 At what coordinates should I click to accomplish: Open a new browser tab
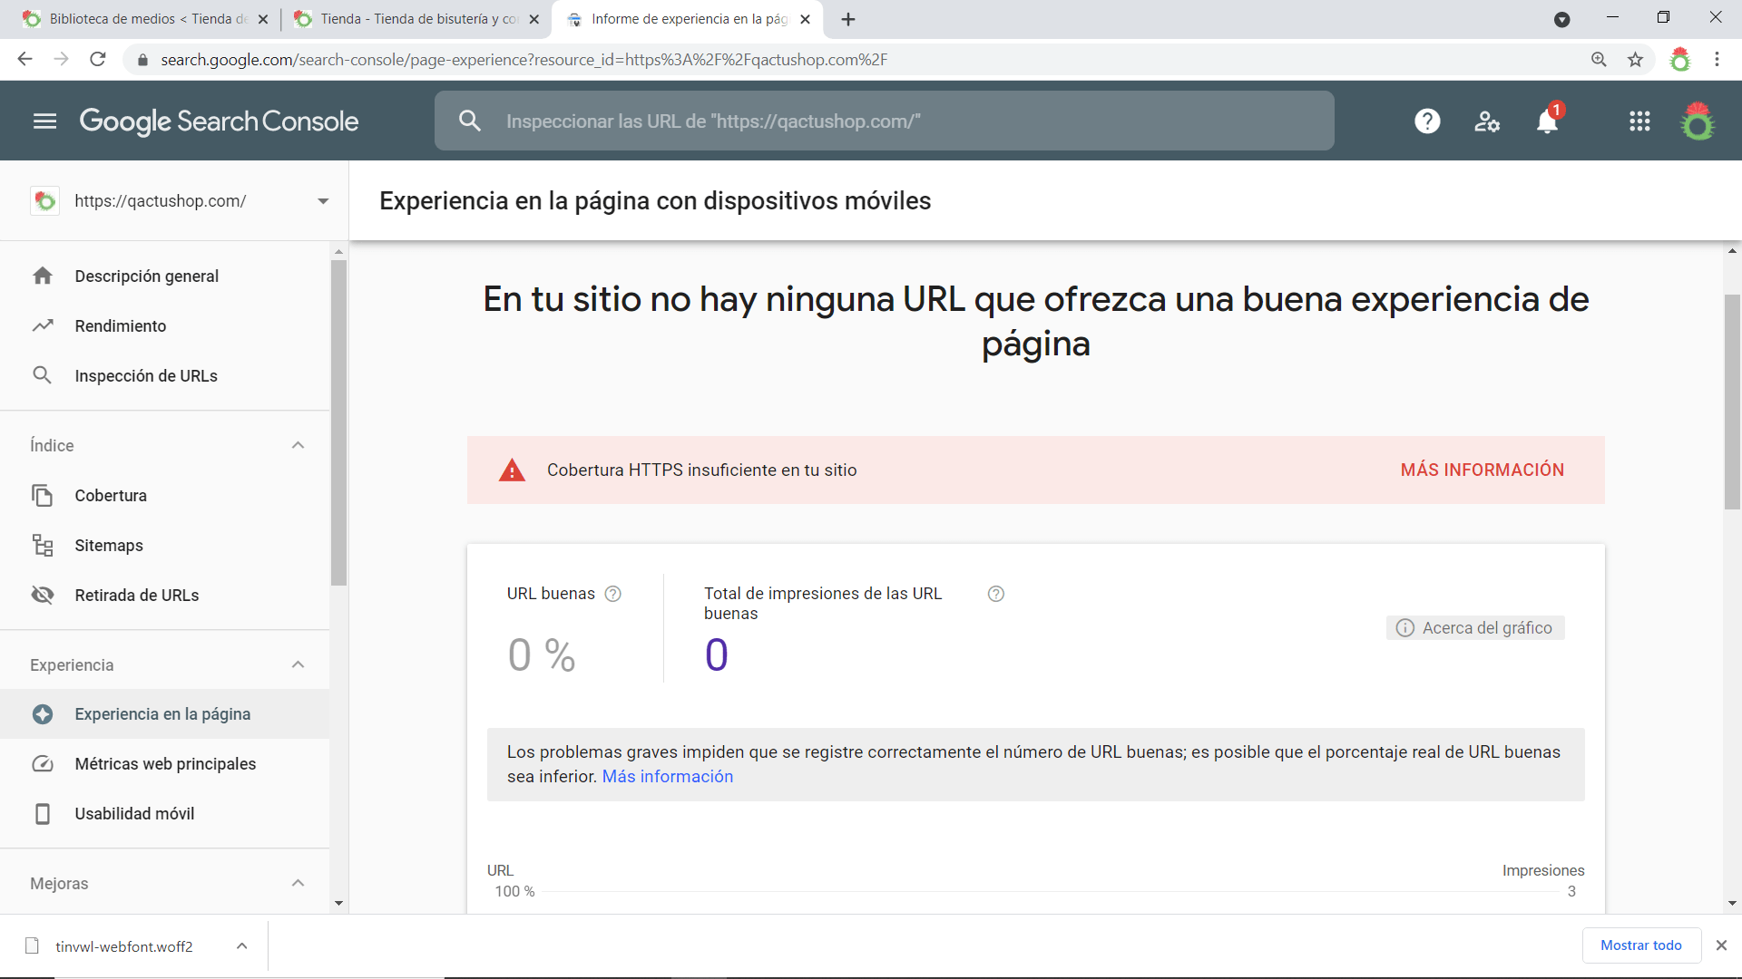click(x=848, y=19)
